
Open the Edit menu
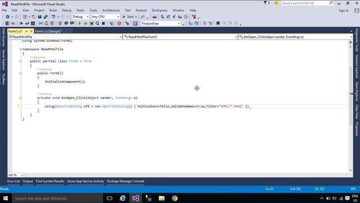pyautogui.click(x=15, y=10)
